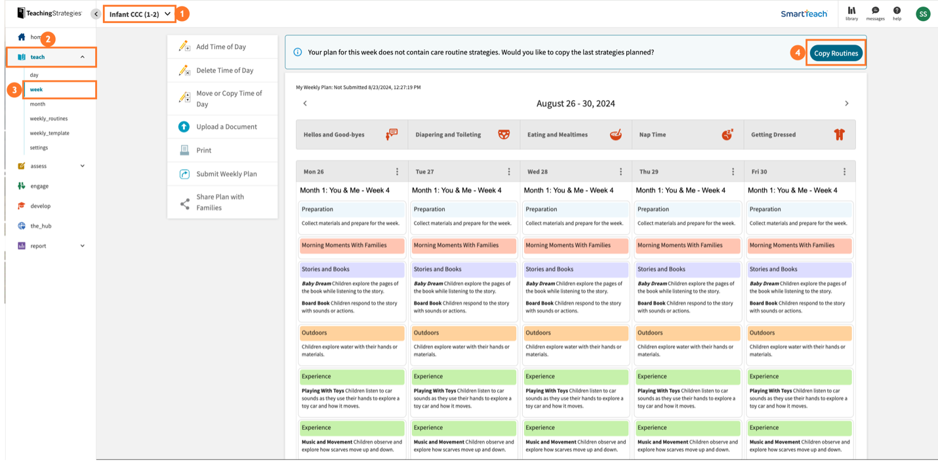Collapse the teach section in the sidebar

[x=84, y=57]
